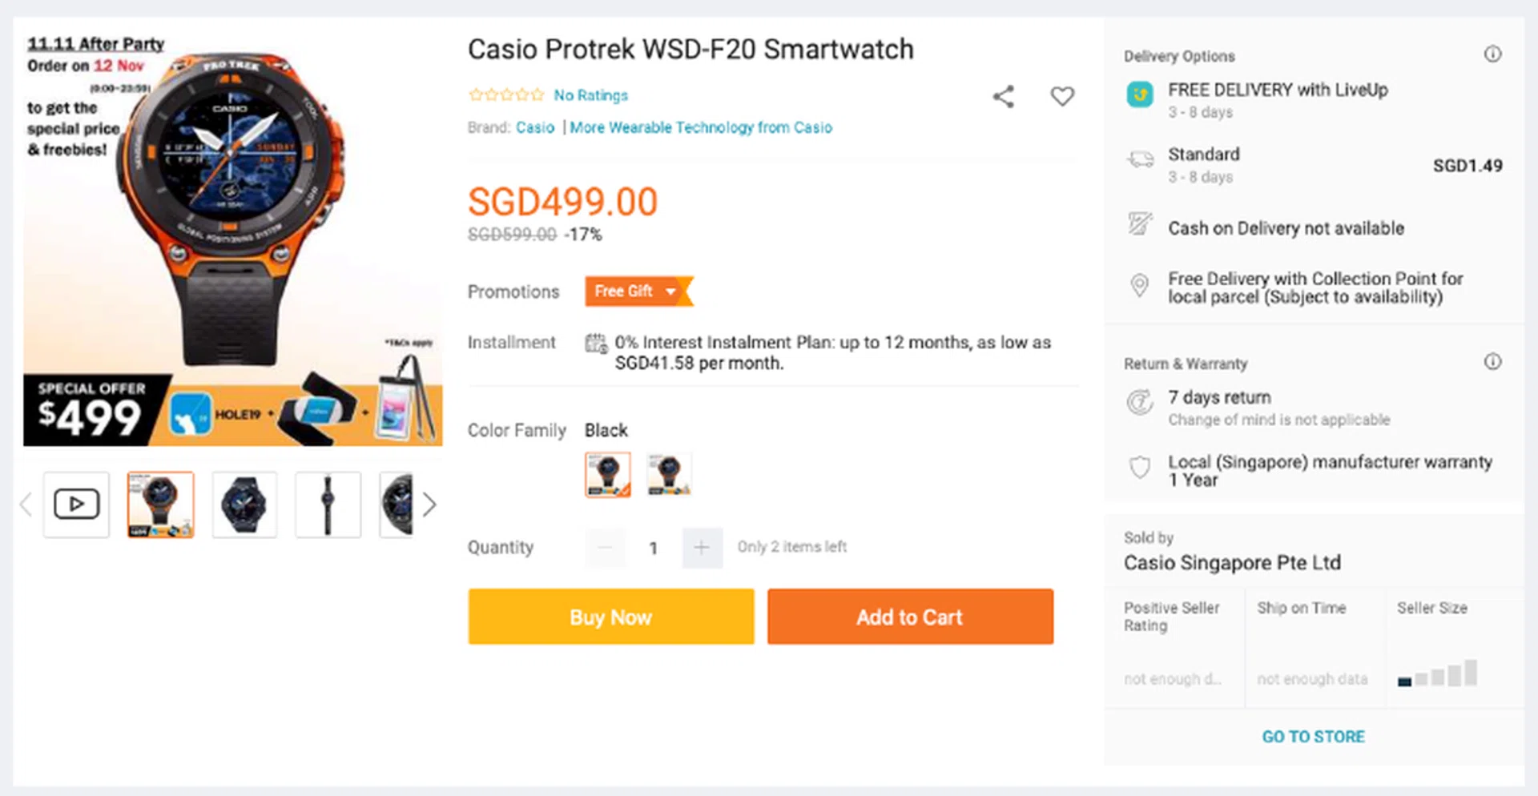Show next gallery thumbnails with right arrow
This screenshot has height=796, width=1538.
click(x=430, y=505)
